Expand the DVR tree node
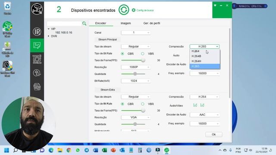 point(49,36)
